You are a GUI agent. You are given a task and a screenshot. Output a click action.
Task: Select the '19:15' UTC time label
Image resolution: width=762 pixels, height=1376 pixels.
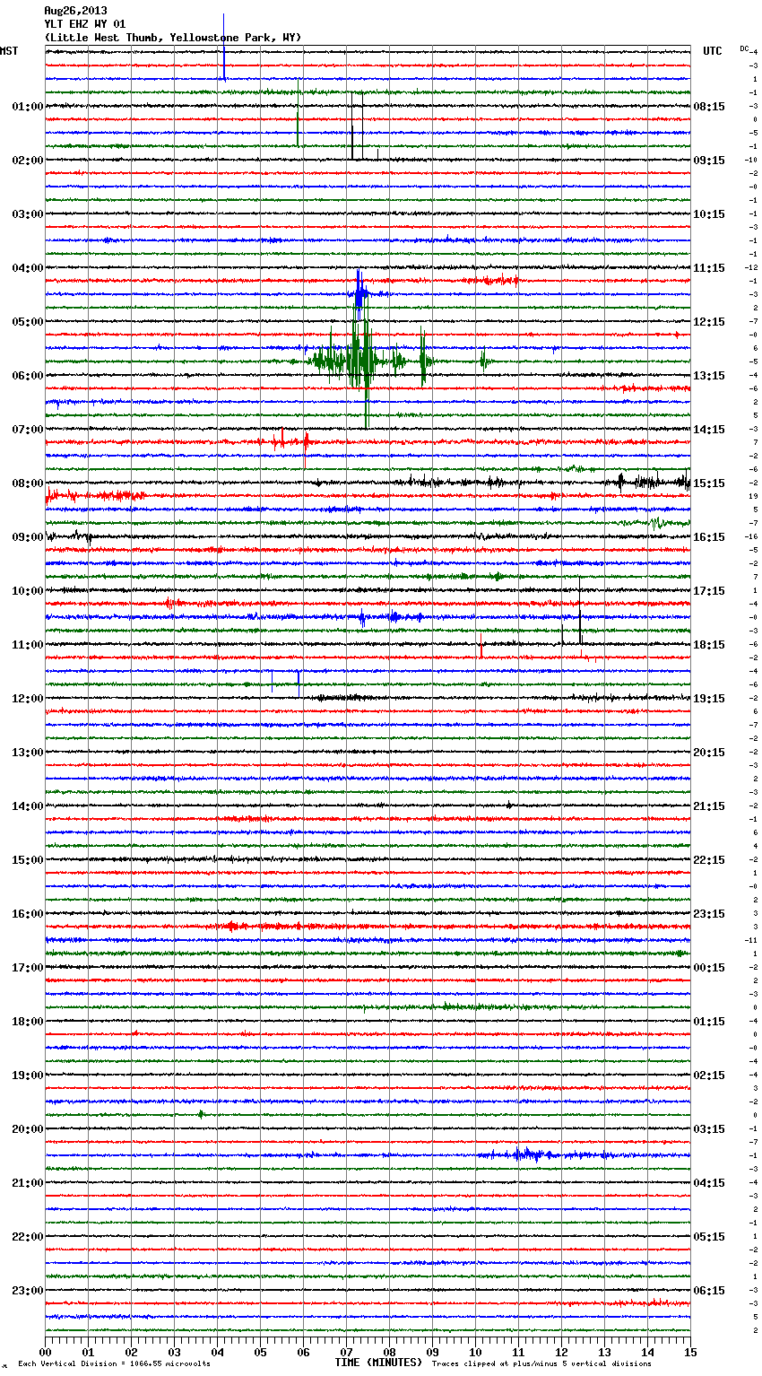tap(709, 699)
